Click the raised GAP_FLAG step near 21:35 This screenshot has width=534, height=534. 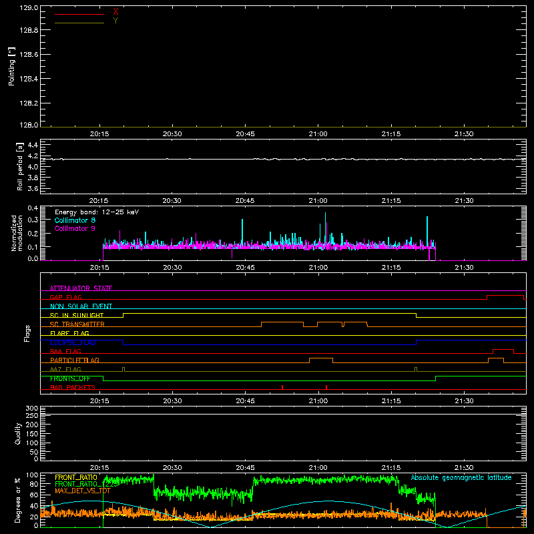505,296
